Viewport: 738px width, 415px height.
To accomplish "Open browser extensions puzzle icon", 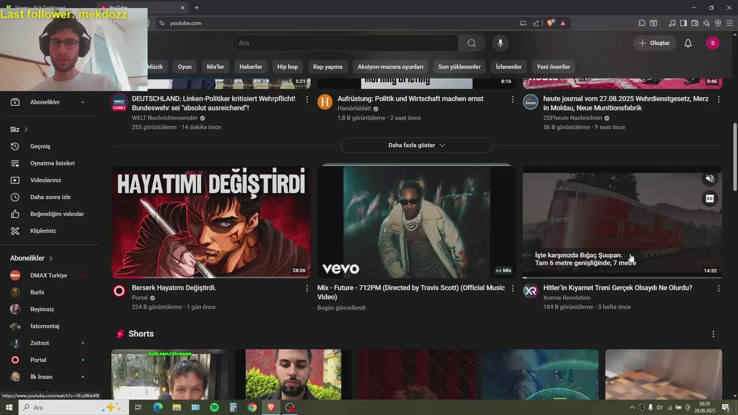I will pos(642,23).
